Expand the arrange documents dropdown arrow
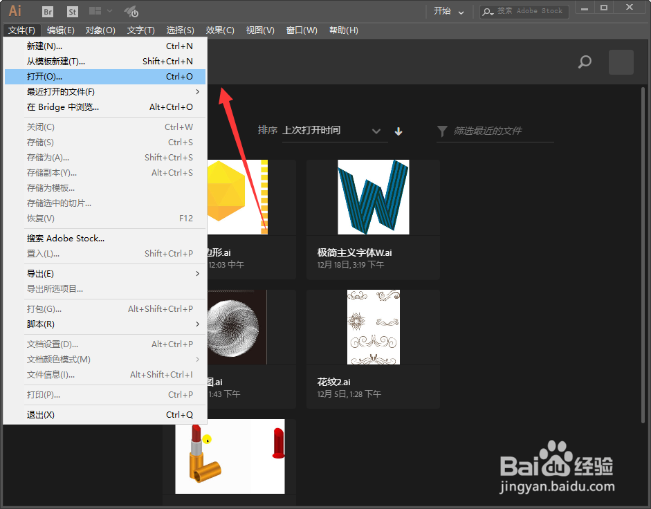 point(109,11)
